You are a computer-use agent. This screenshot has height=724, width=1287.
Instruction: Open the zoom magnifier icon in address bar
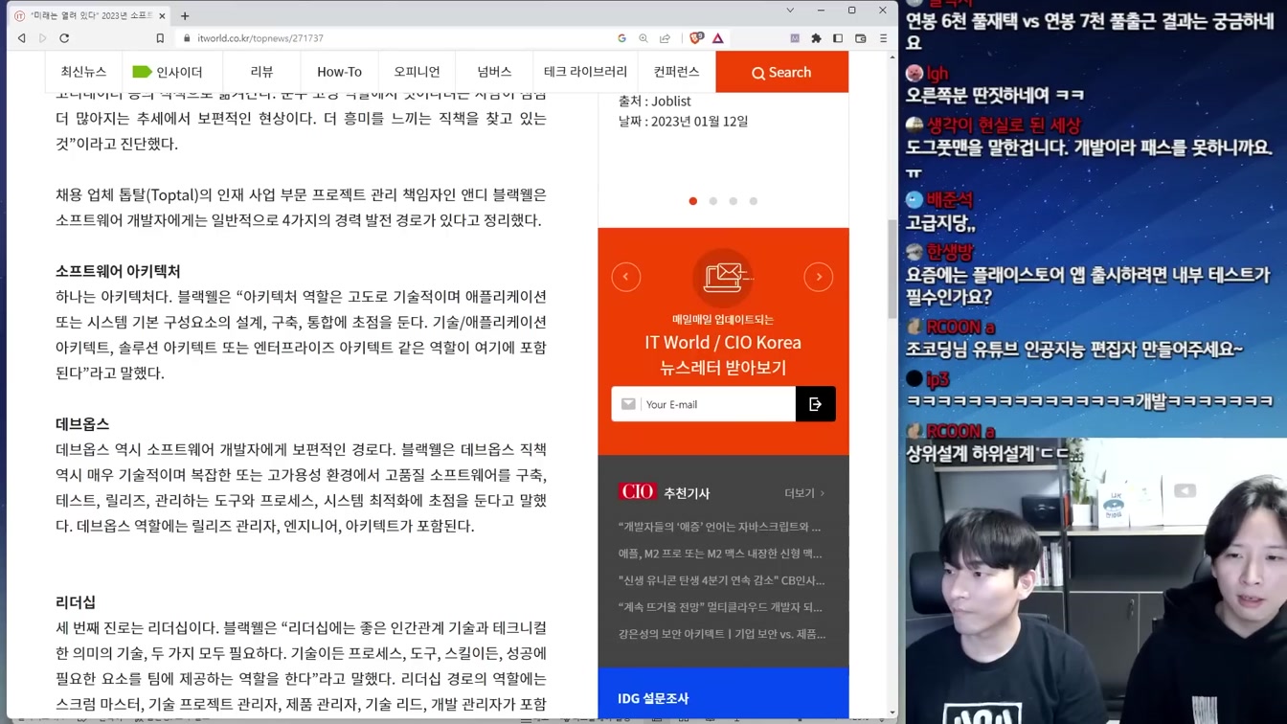643,38
